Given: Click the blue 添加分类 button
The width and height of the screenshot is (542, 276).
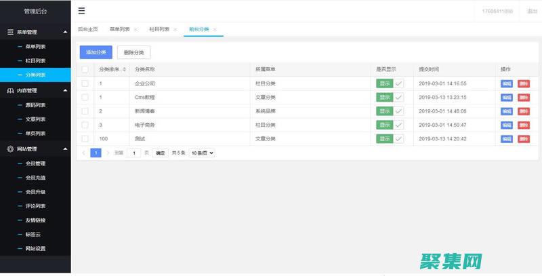Looking at the screenshot, I should pos(96,52).
